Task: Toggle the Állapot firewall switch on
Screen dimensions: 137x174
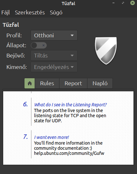Action: [x=39, y=45]
